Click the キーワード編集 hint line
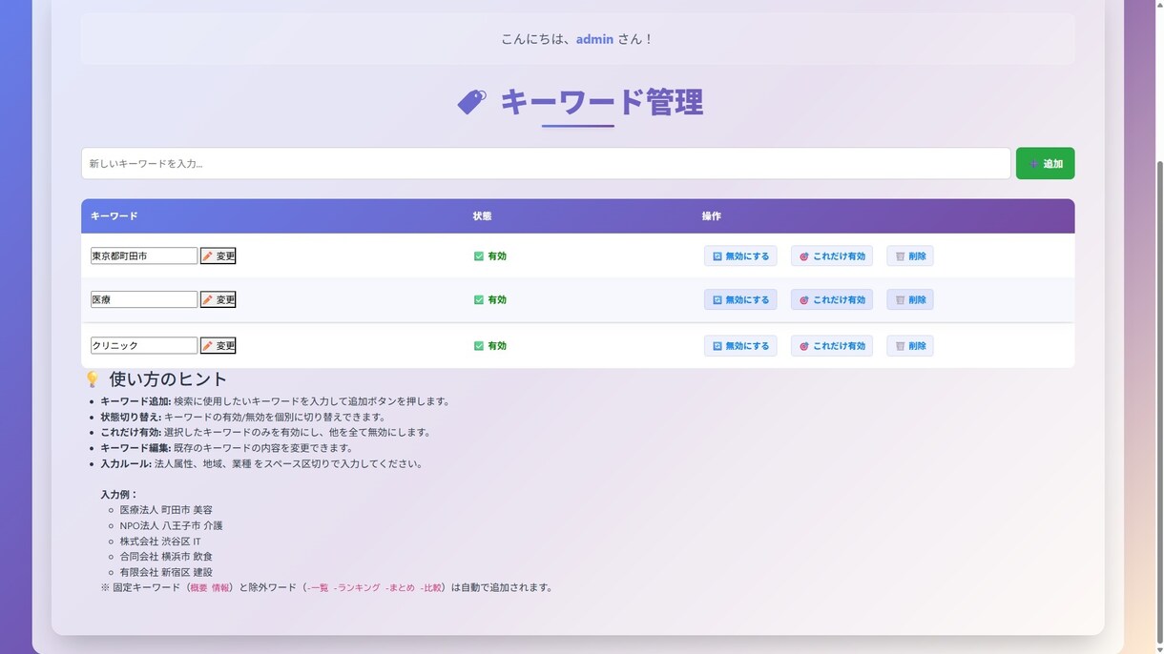 pos(227,448)
